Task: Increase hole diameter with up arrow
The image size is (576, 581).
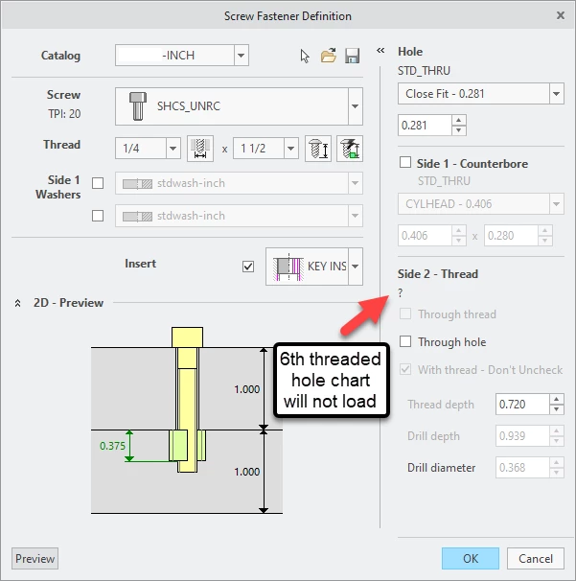Action: [459, 120]
